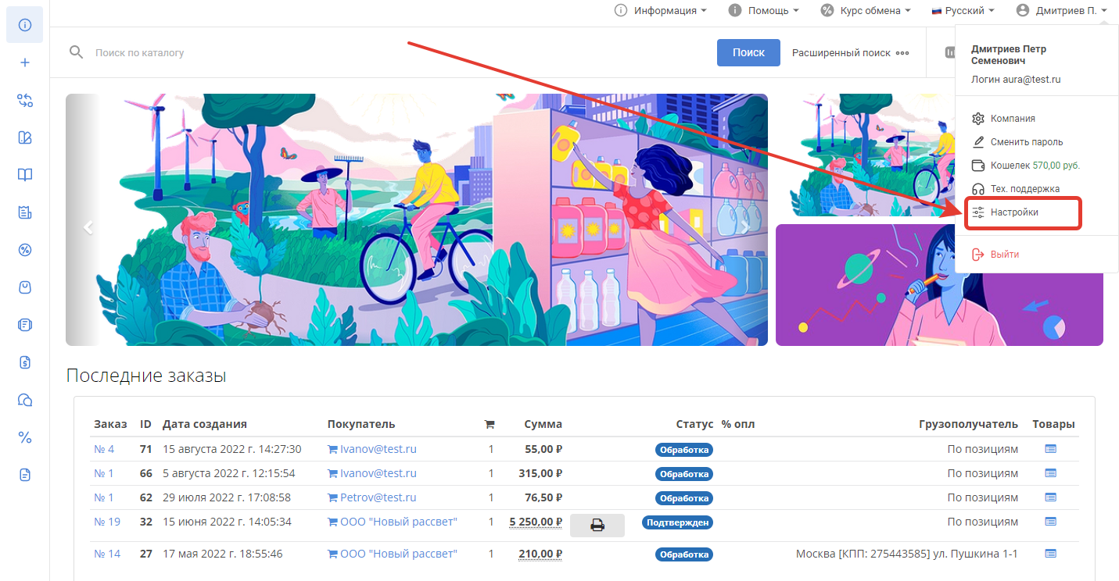The height and width of the screenshot is (581, 1119).
Task: Expand the Информация dropdown
Action: point(661,11)
